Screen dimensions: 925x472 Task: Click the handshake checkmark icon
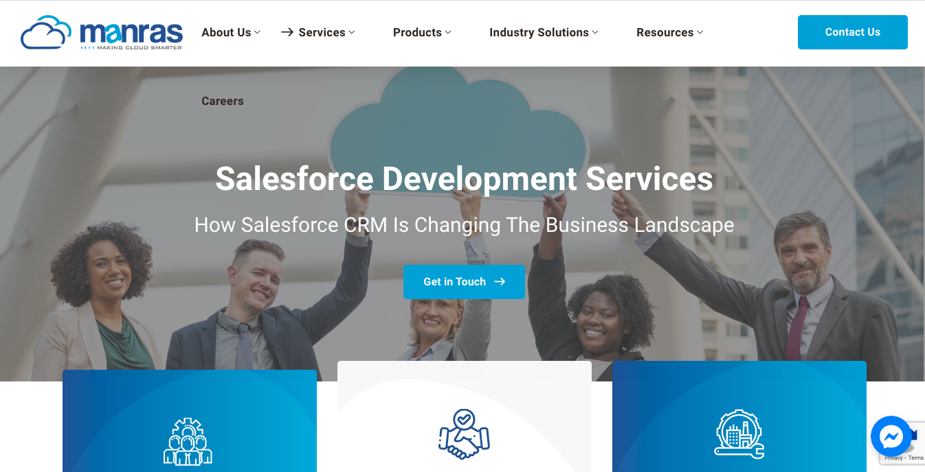click(x=464, y=434)
